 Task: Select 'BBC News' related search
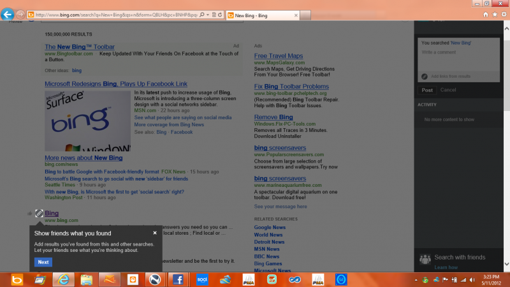266,256
